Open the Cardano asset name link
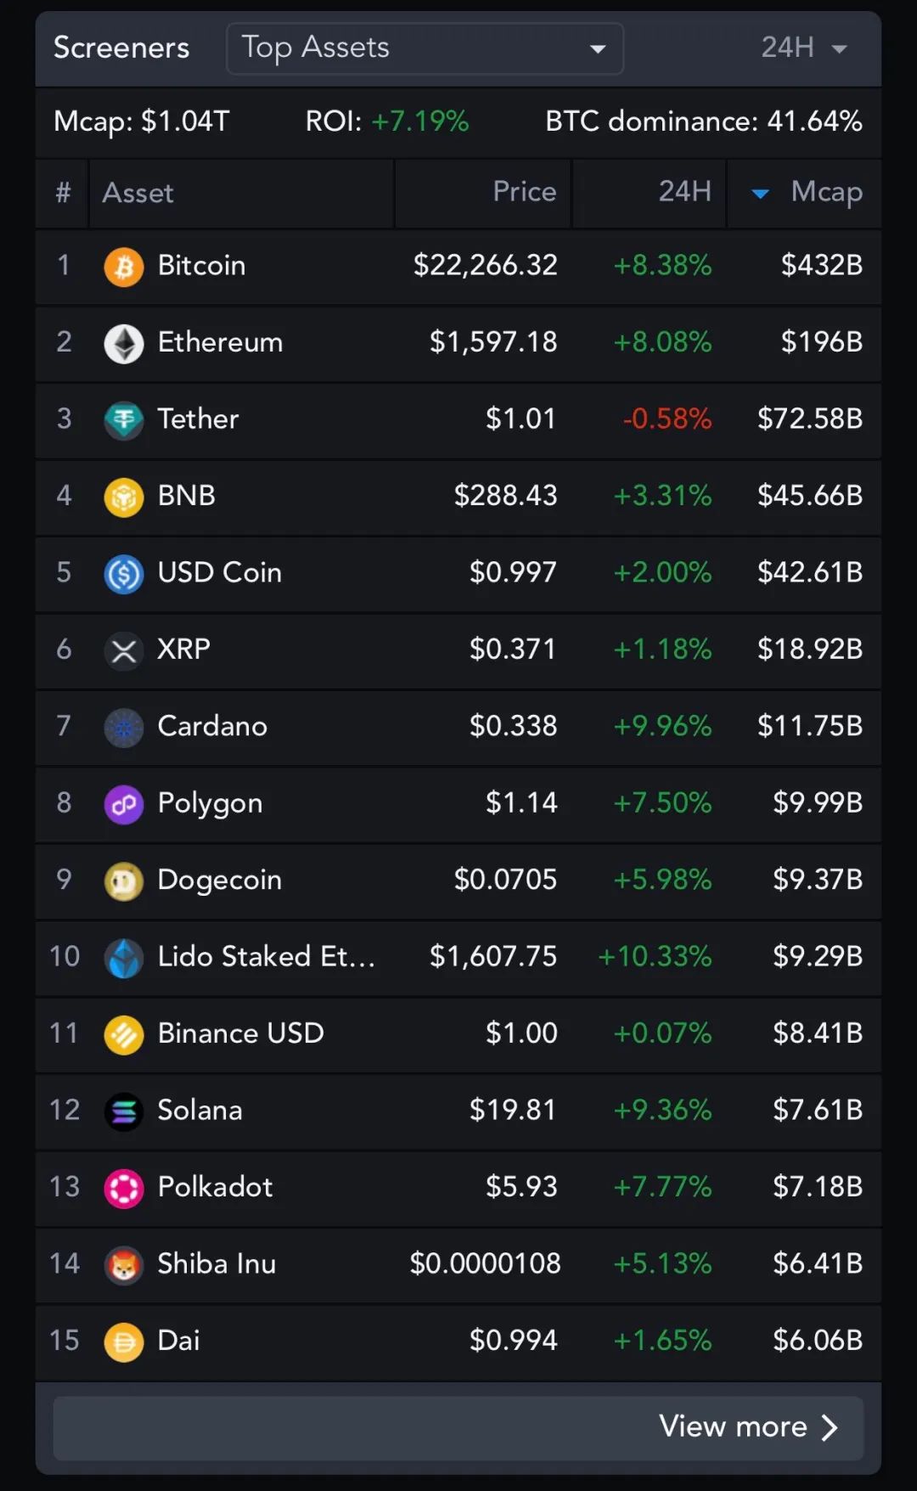The height and width of the screenshot is (1491, 917). point(212,727)
